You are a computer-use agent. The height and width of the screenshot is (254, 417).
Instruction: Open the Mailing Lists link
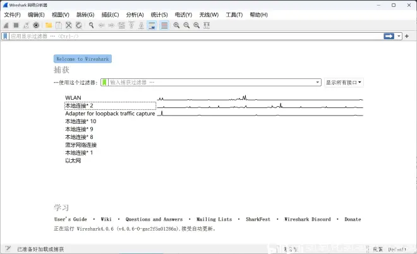(214, 219)
